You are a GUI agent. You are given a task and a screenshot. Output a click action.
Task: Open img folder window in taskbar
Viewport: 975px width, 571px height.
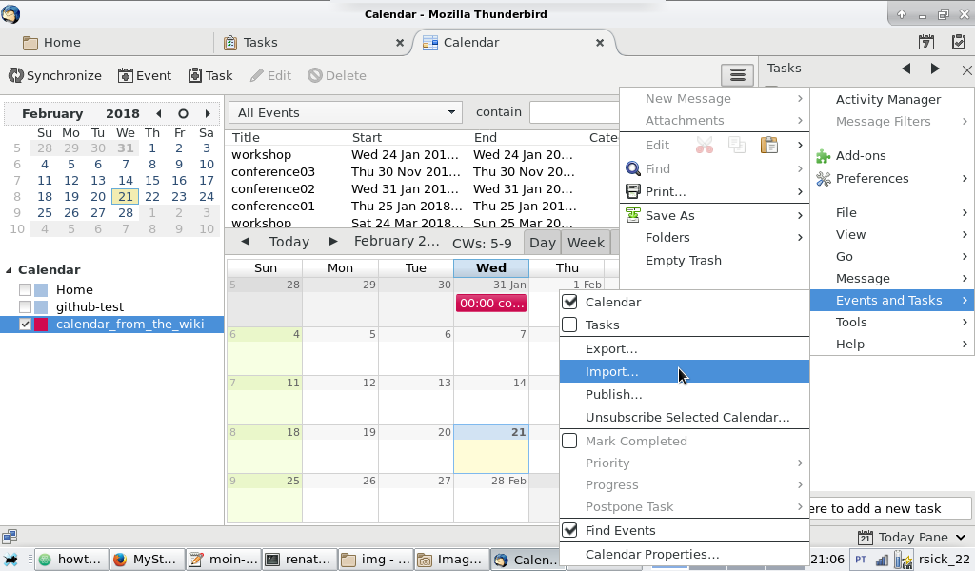tap(375, 560)
